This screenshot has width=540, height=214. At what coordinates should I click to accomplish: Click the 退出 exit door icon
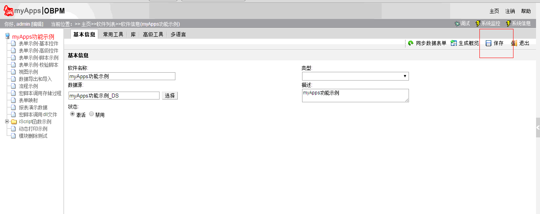(x=514, y=43)
